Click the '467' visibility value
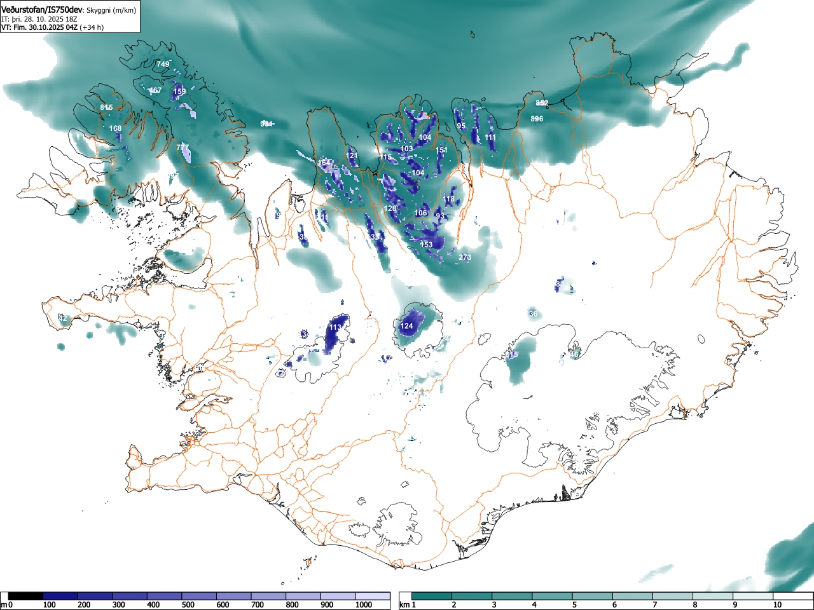 pos(155,90)
